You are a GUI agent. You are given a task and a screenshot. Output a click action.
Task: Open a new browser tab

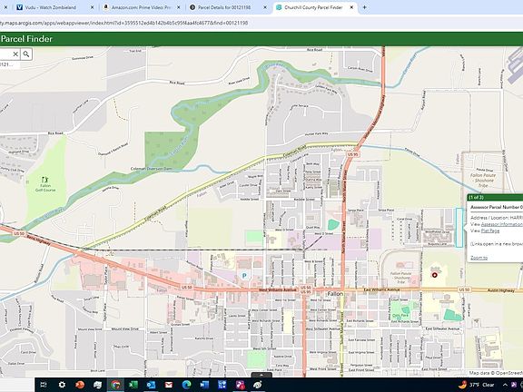pyautogui.click(x=365, y=7)
